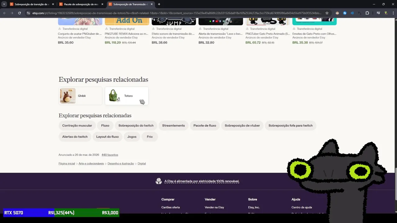Viewport: 397px width, 223px height.
Task: Open Alerta de transmissão Leve o lixo listing
Action: pos(221,33)
